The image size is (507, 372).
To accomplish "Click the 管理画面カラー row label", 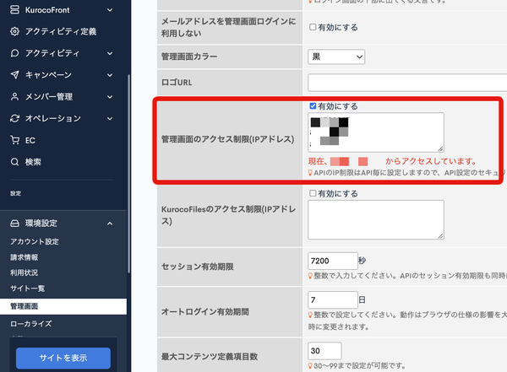I will tap(189, 57).
